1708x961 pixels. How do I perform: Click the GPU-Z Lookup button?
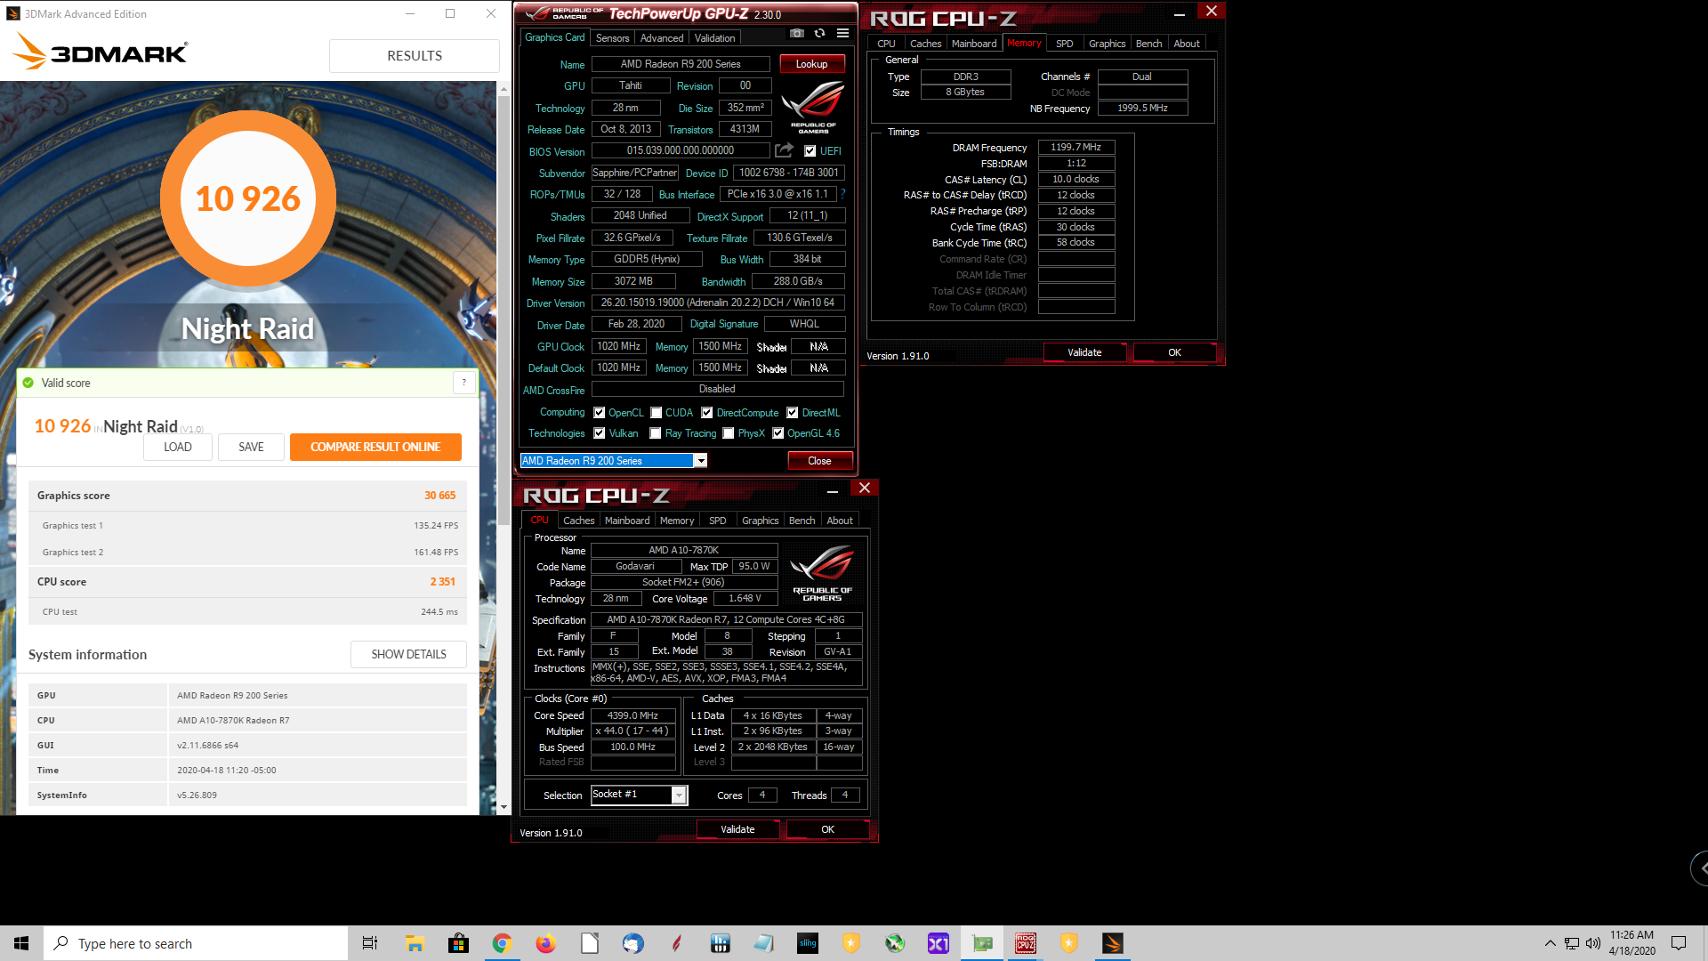[x=811, y=64]
